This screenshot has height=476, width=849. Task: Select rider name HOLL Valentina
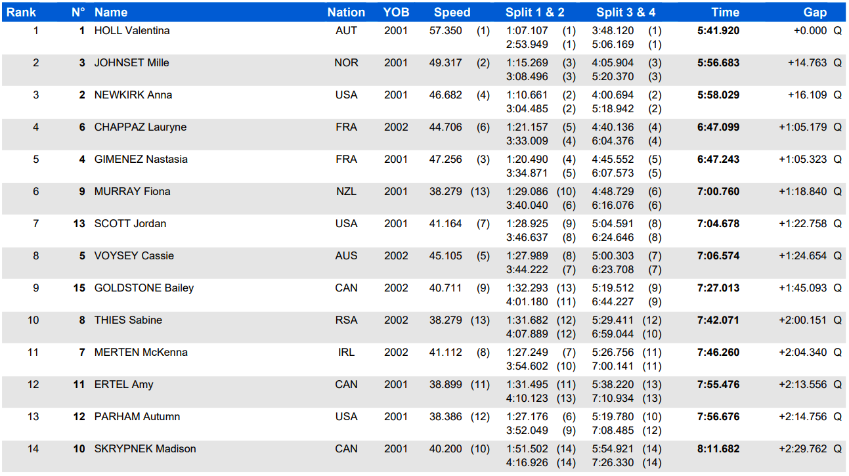point(132,31)
